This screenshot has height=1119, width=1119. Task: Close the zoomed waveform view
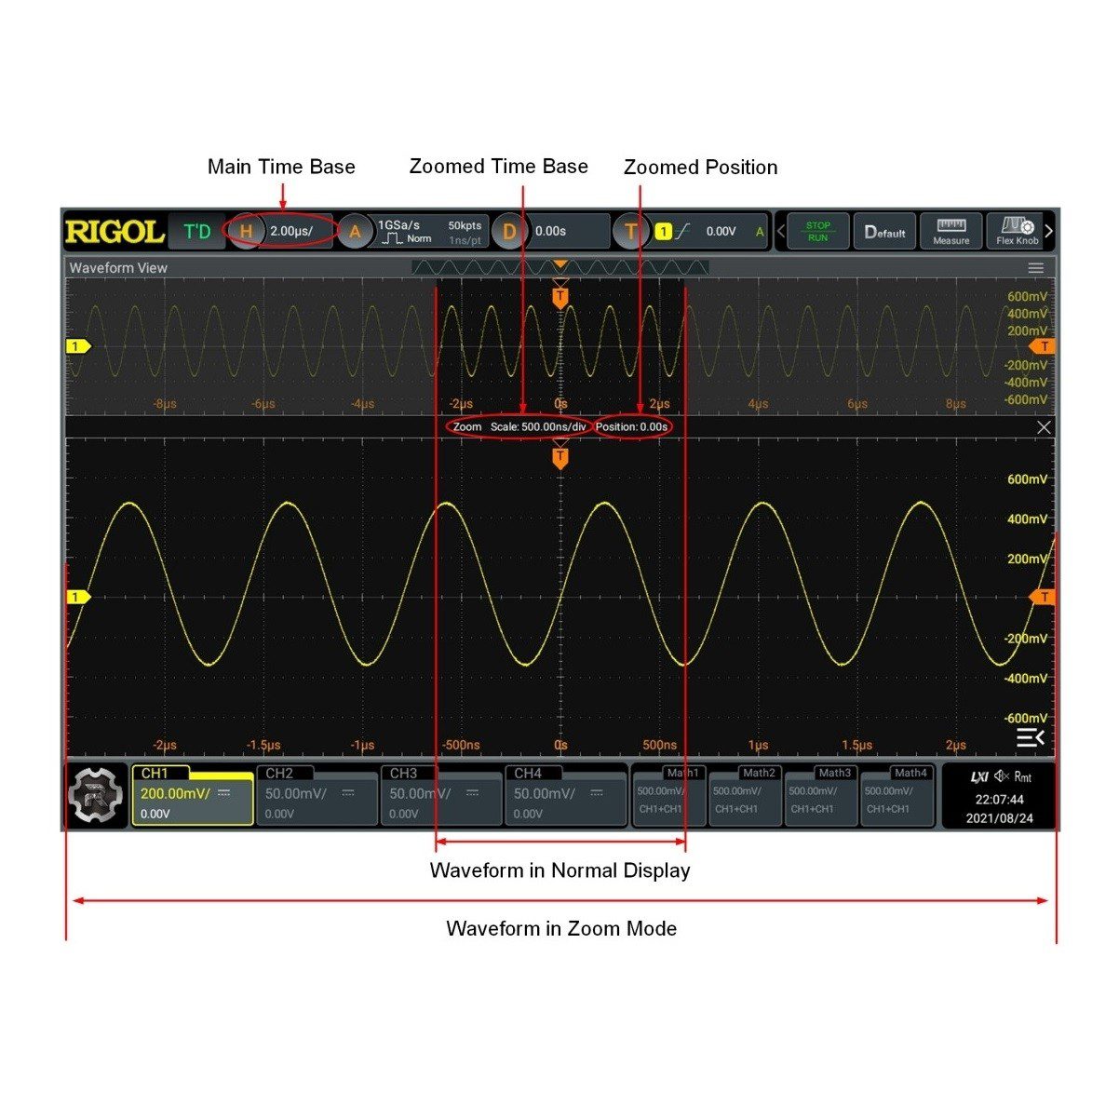(x=1044, y=427)
